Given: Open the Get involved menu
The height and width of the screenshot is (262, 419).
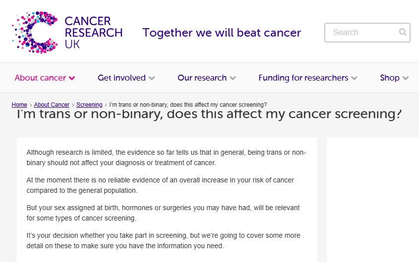Looking at the screenshot, I should pos(121,78).
